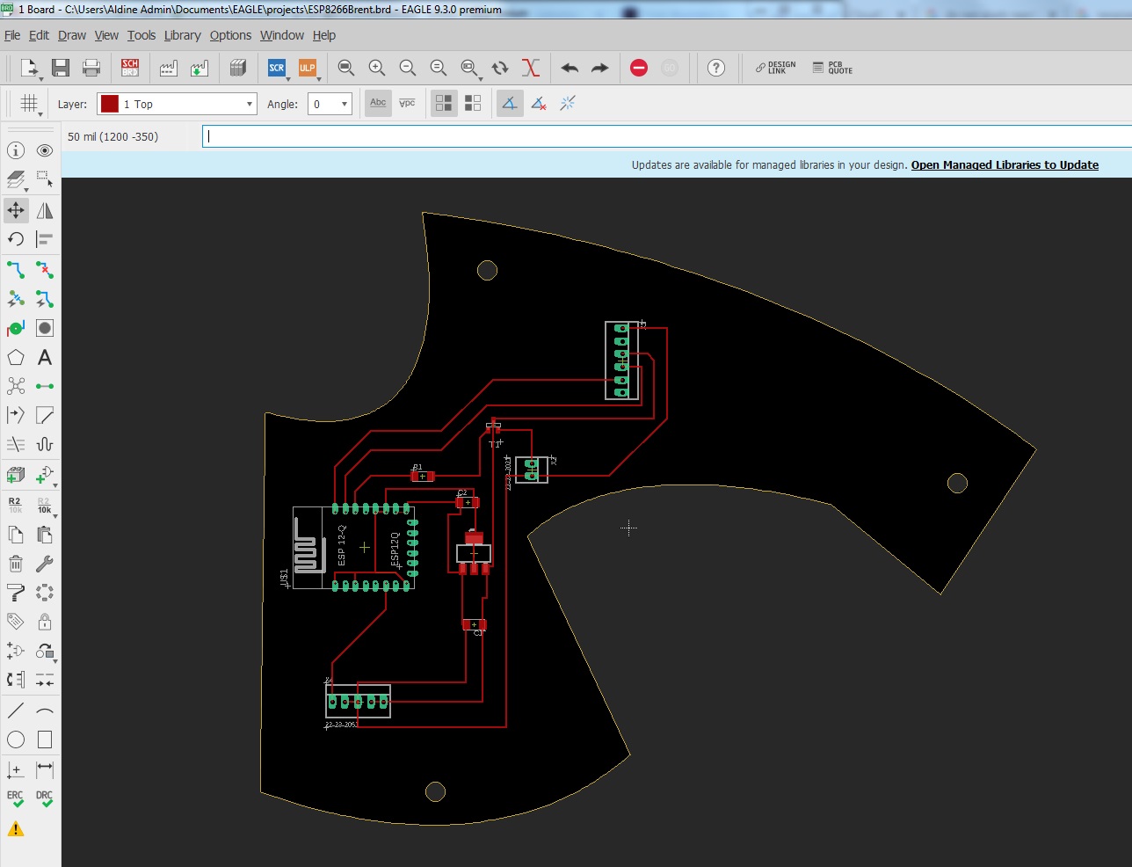Screen dimensions: 1132x867
Task: Toggle the vpc text display option
Action: pos(407,103)
